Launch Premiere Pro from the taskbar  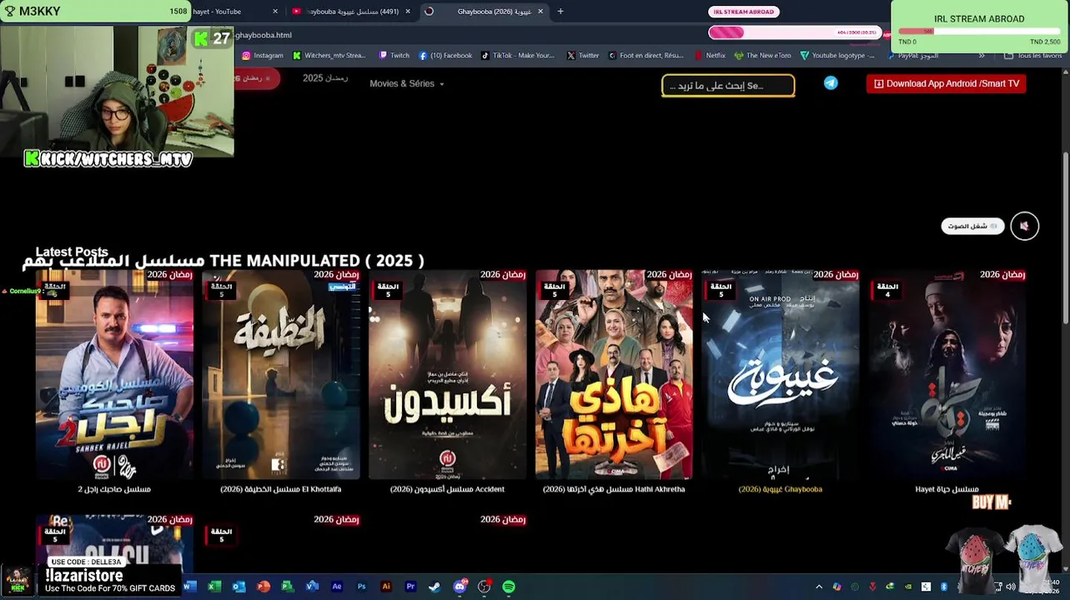pos(410,587)
